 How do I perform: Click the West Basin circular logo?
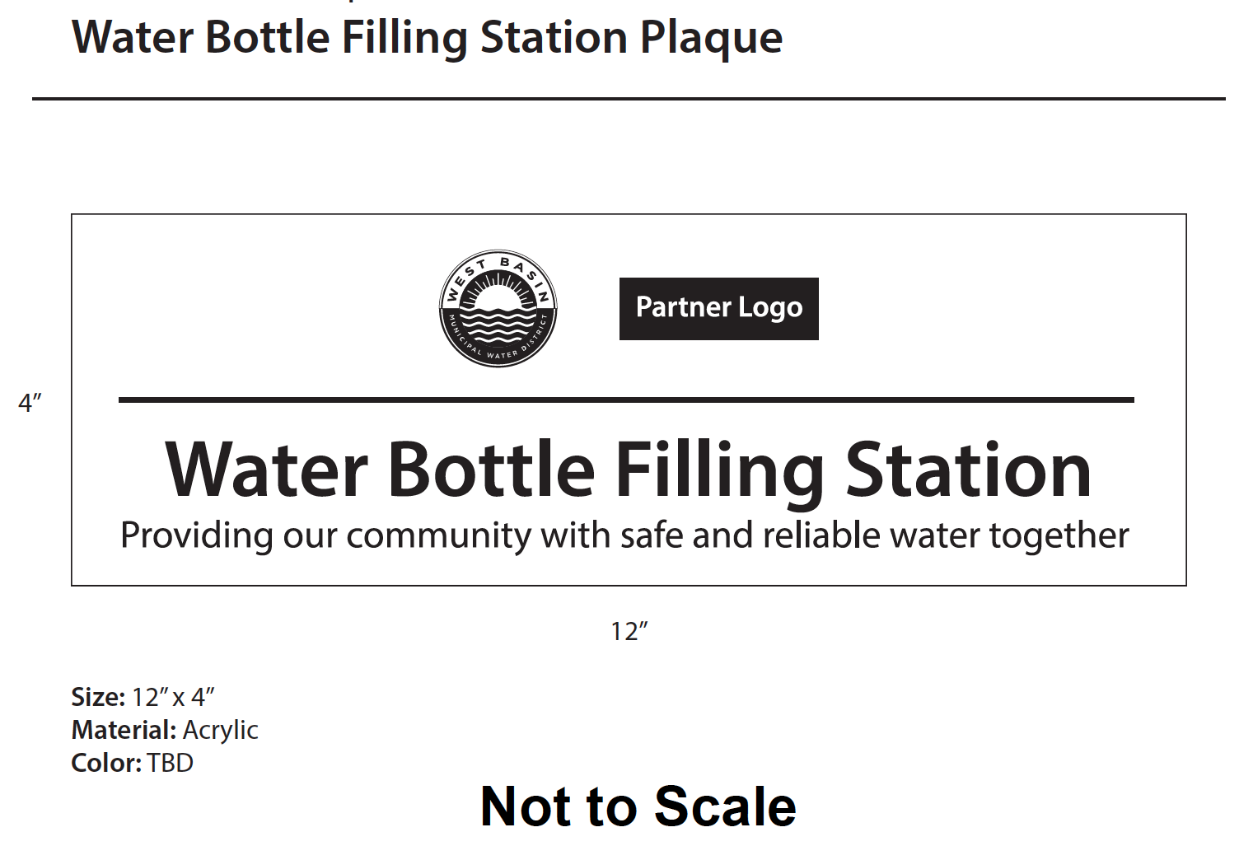[498, 309]
